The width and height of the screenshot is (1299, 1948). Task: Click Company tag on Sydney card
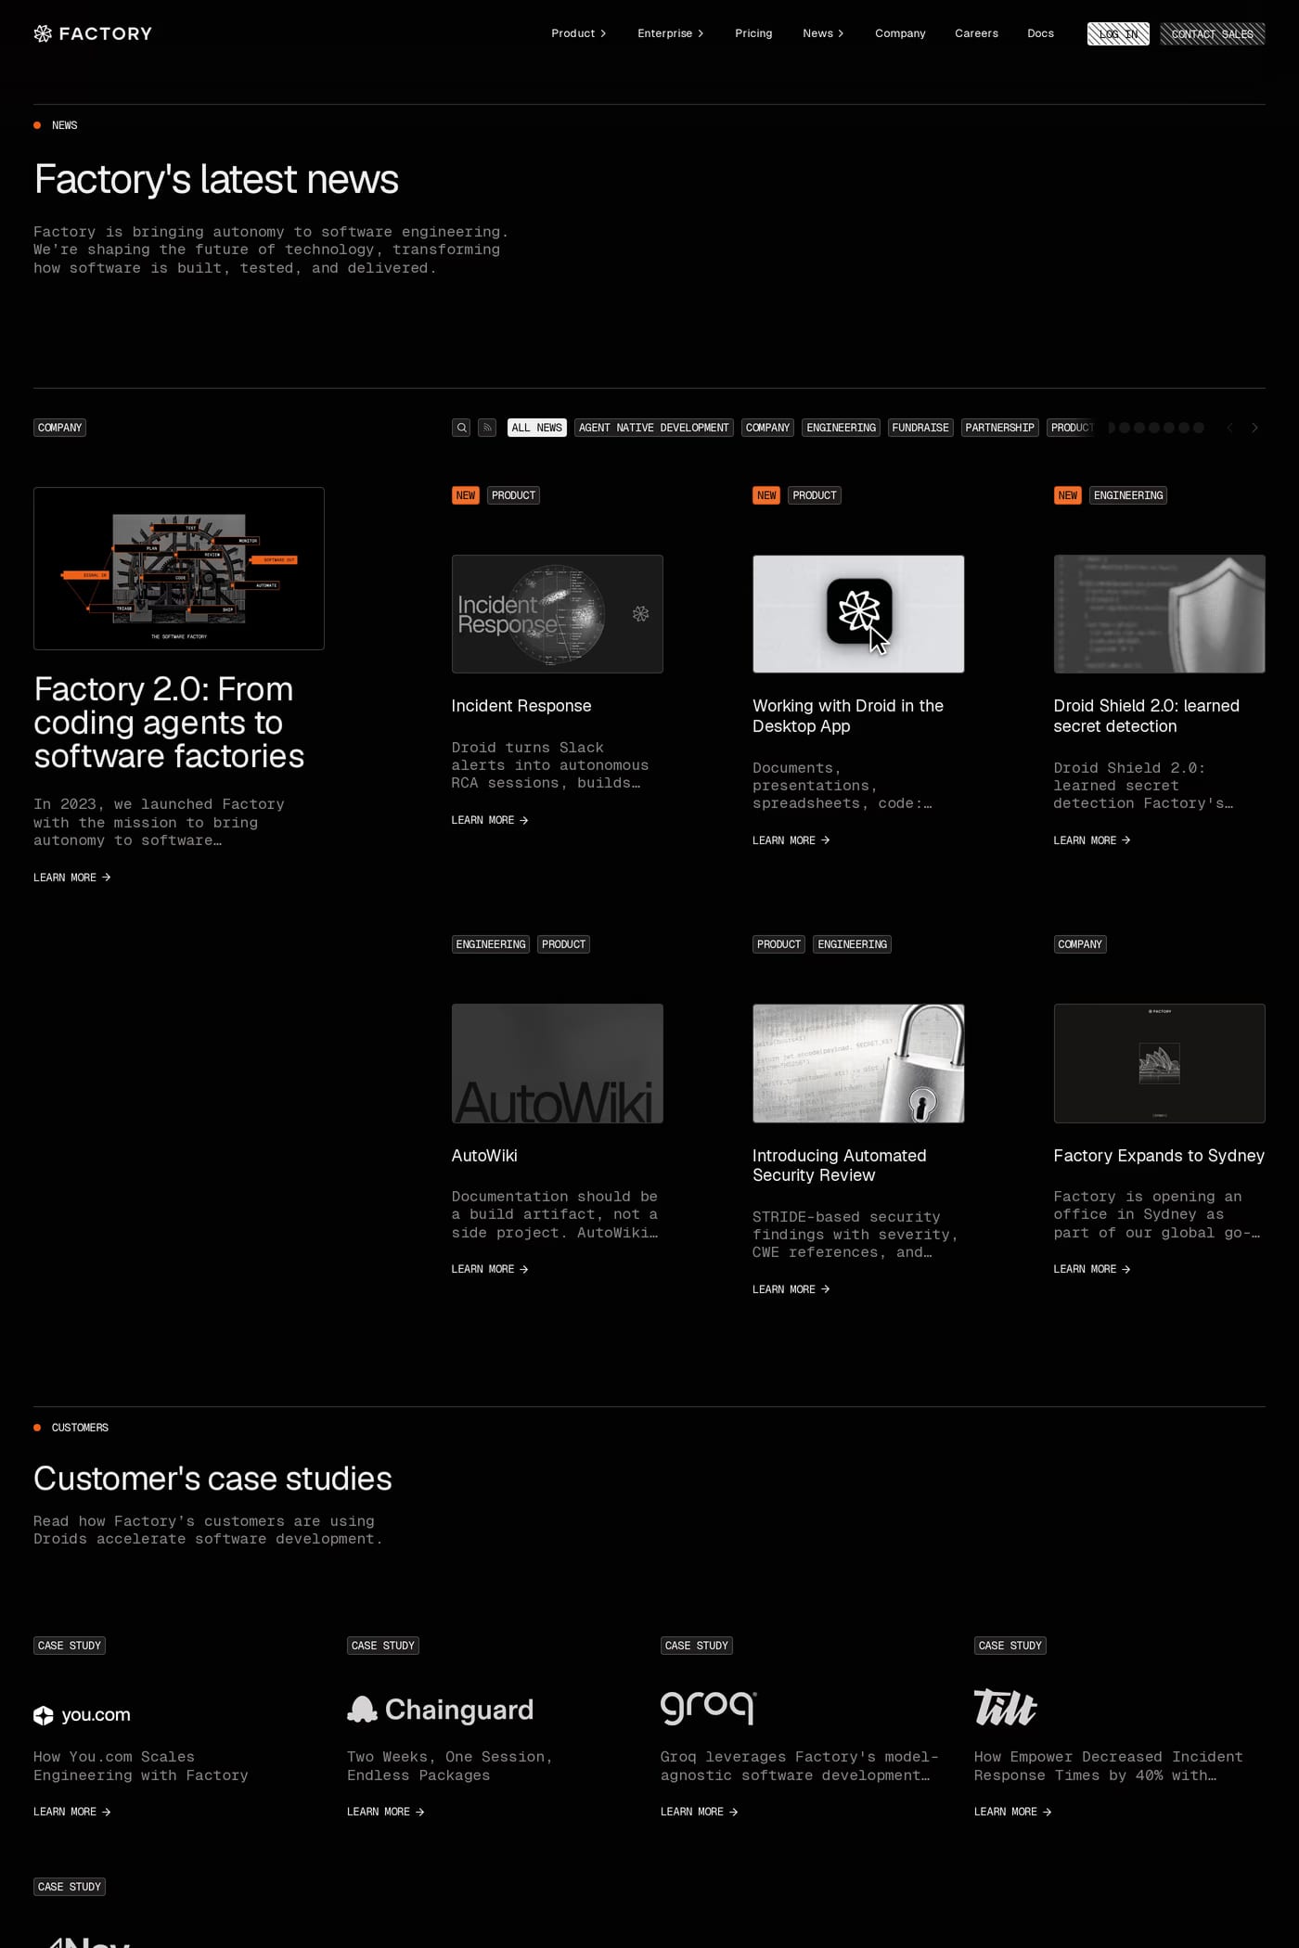pyautogui.click(x=1080, y=944)
